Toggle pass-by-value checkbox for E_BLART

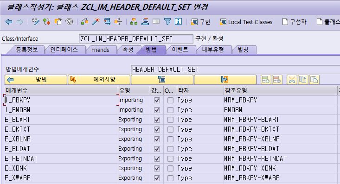[157, 120]
